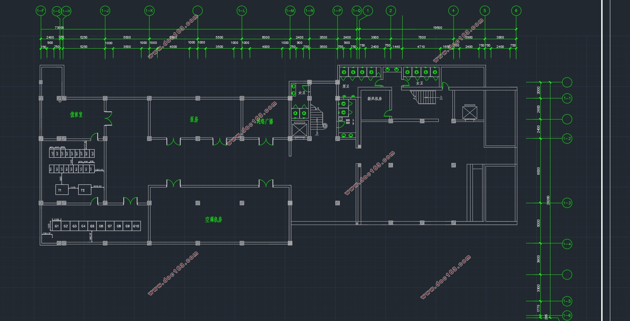This screenshot has width=630, height=321.
Task: Click the blank axis bubble between 1-K and 1-L
Action: [x=198, y=11]
